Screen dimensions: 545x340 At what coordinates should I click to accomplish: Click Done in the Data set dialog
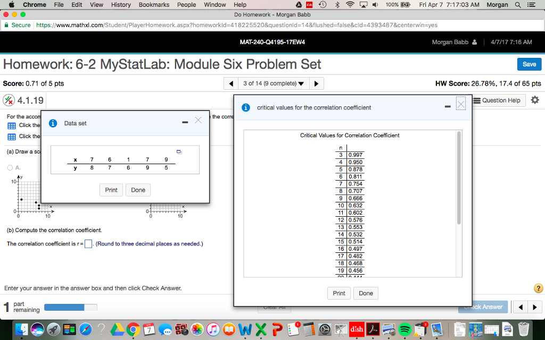pyautogui.click(x=138, y=190)
